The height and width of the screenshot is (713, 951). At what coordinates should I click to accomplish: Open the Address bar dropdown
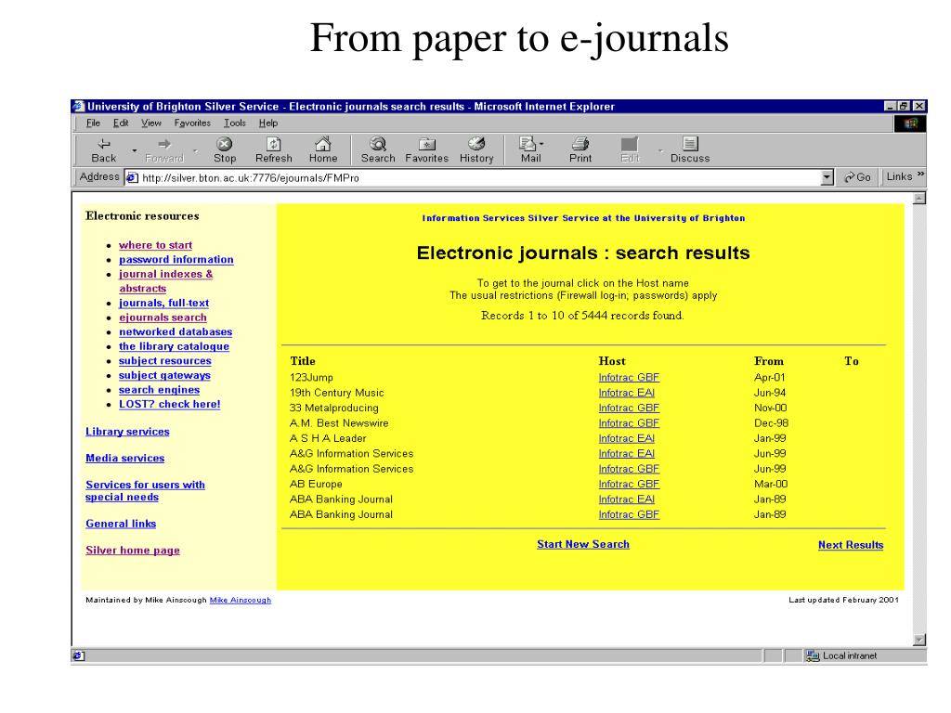(x=827, y=177)
